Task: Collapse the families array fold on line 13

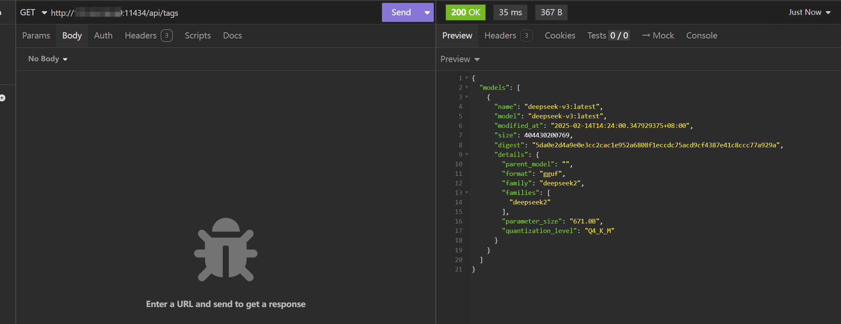Action: coord(467,192)
